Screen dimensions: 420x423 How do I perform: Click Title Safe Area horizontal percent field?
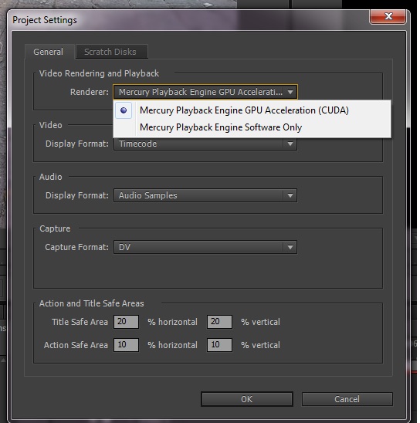(127, 322)
